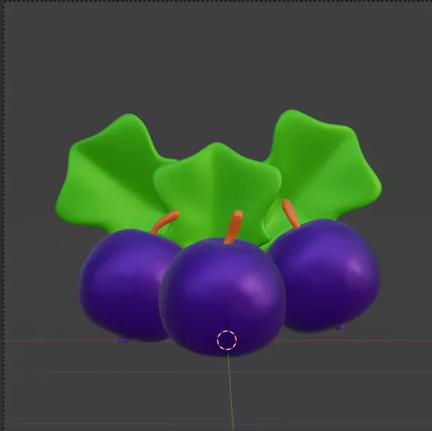The height and width of the screenshot is (431, 432).
Task: Select small purple nub under right berry
Action: 341,327
